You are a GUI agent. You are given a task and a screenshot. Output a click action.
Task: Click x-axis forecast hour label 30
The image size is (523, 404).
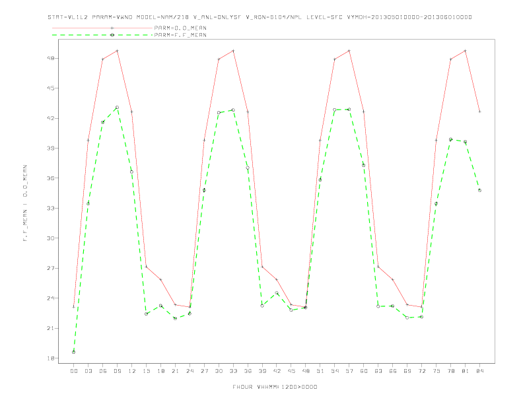(x=219, y=371)
